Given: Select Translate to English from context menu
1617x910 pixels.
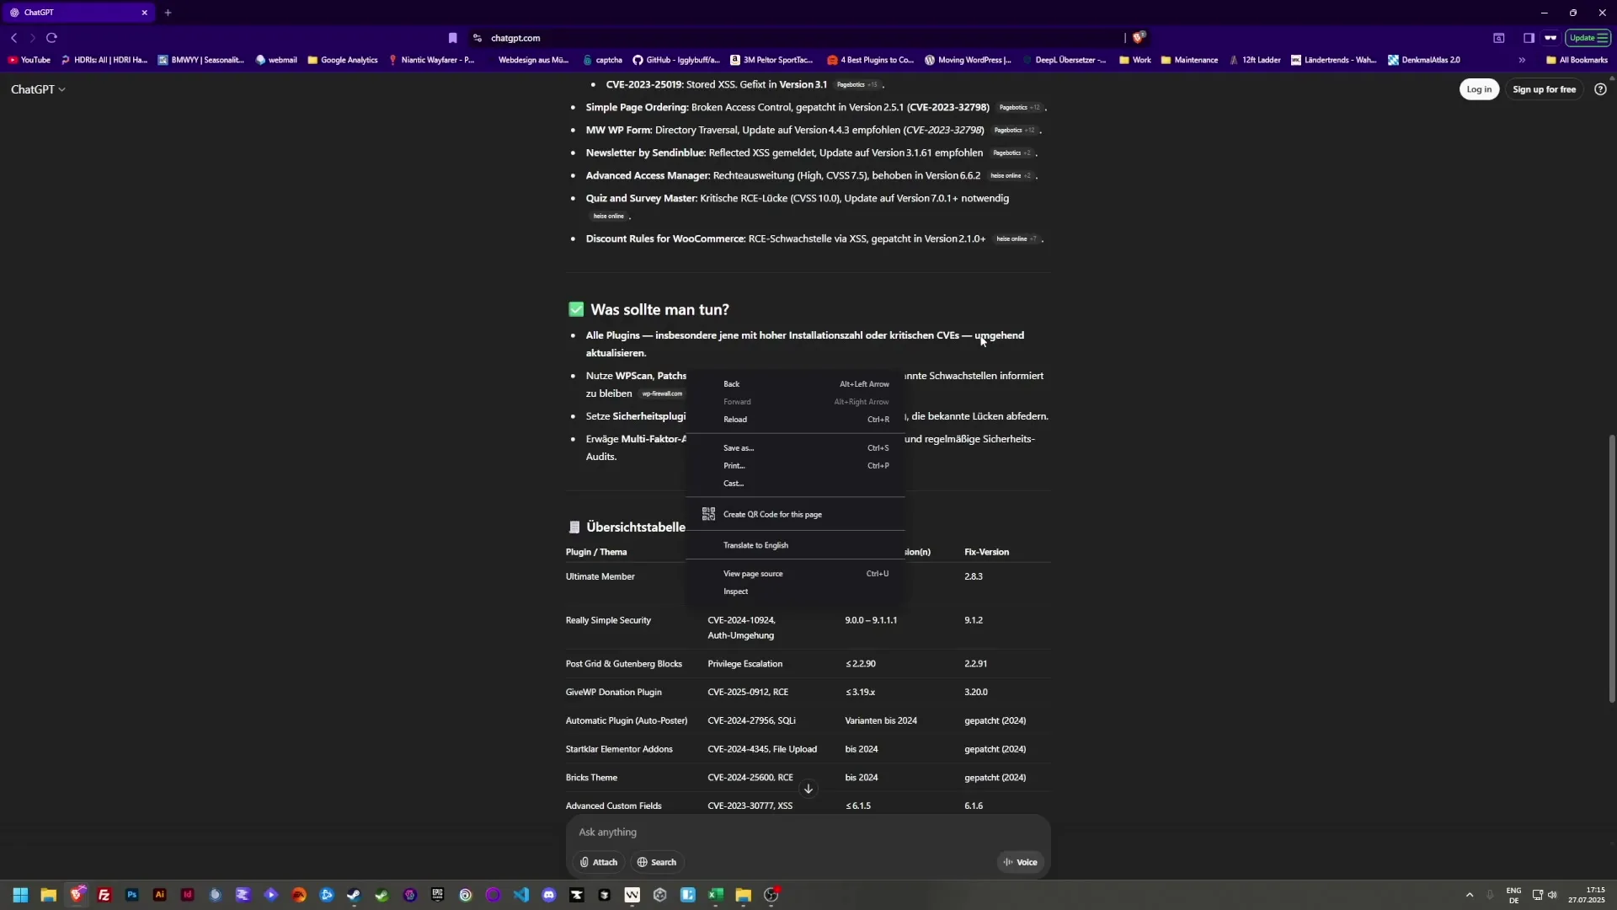Looking at the screenshot, I should click(x=755, y=545).
